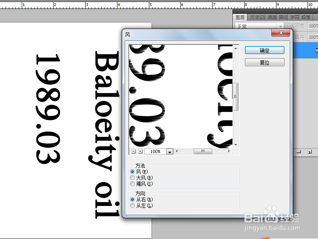Viewport: 318px width, 239px height.
Task: Switch to the 段落 paragraph tab
Action: [306, 17]
